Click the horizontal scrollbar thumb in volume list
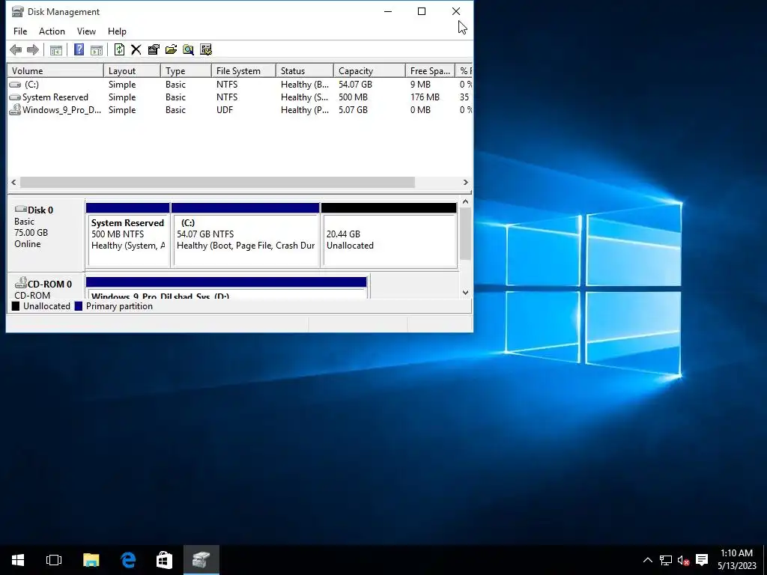Screen dimensions: 767x575 [x=217, y=183]
